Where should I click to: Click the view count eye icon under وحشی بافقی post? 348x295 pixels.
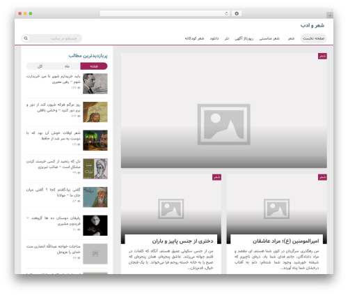pyautogui.click(x=79, y=116)
